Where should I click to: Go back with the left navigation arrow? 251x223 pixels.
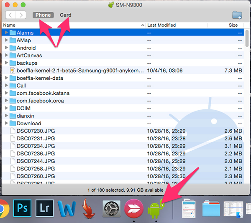click(10, 15)
